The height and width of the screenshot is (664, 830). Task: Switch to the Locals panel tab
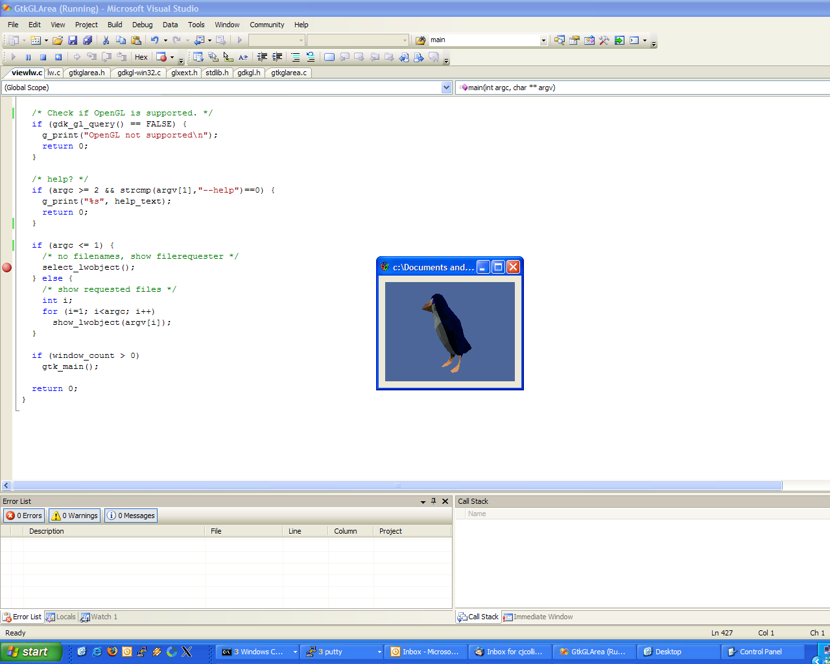pos(61,617)
